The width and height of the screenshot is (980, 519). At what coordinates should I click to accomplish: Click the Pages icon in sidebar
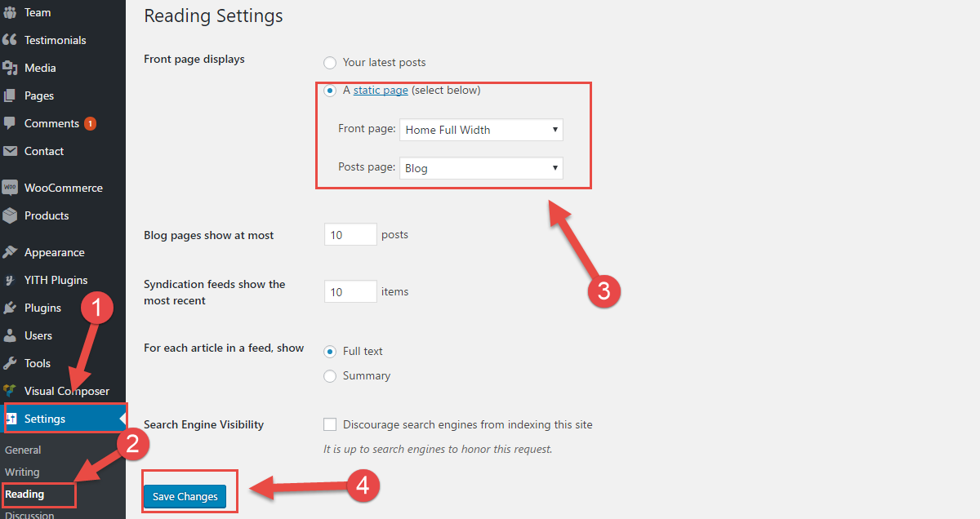click(10, 95)
